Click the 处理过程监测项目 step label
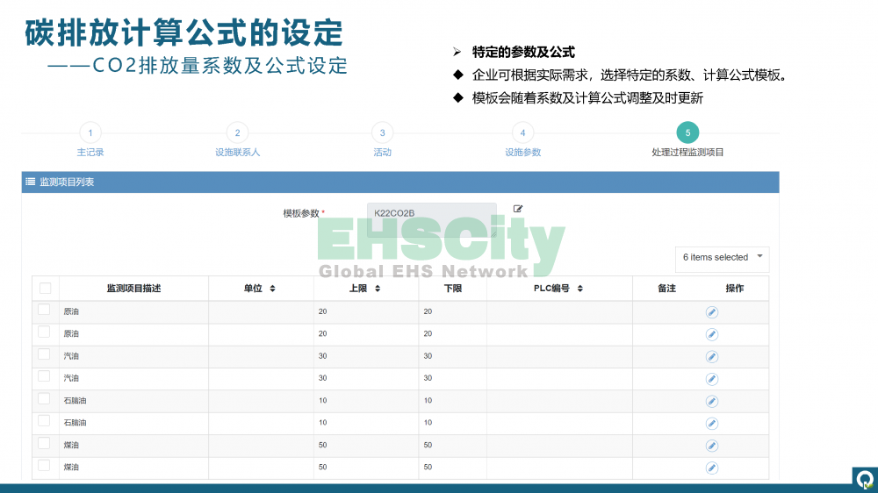This screenshot has height=493, width=878. 687,153
